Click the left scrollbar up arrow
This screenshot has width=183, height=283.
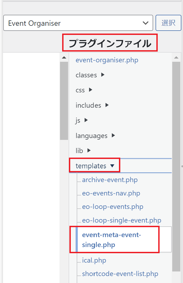pos(64,57)
